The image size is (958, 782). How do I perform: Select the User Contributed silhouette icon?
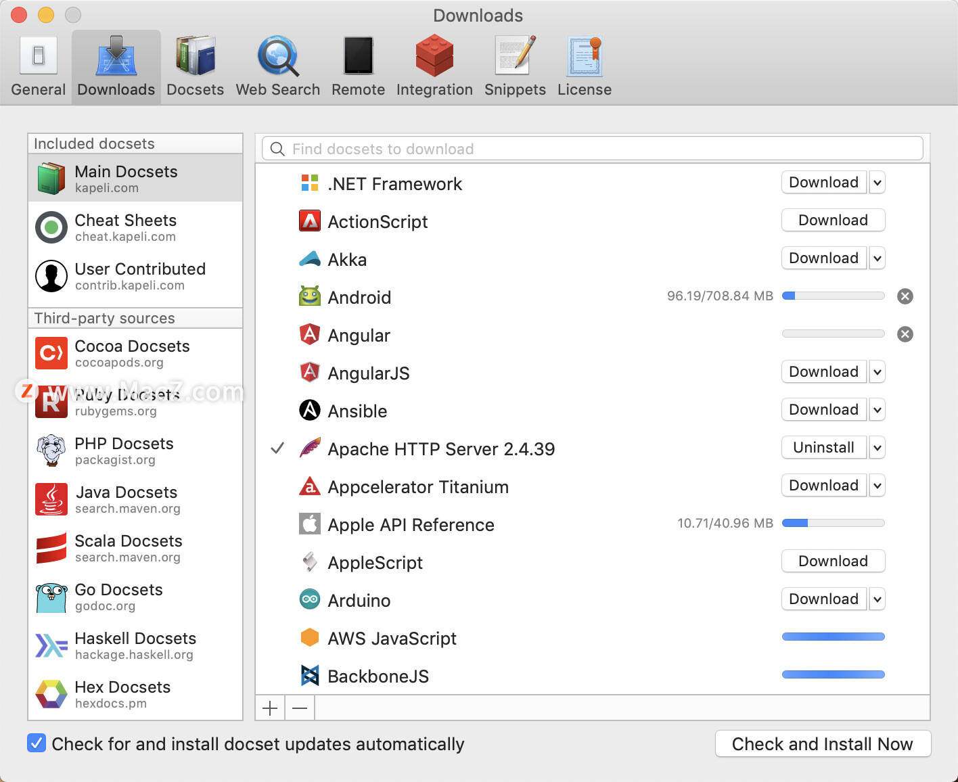(51, 276)
